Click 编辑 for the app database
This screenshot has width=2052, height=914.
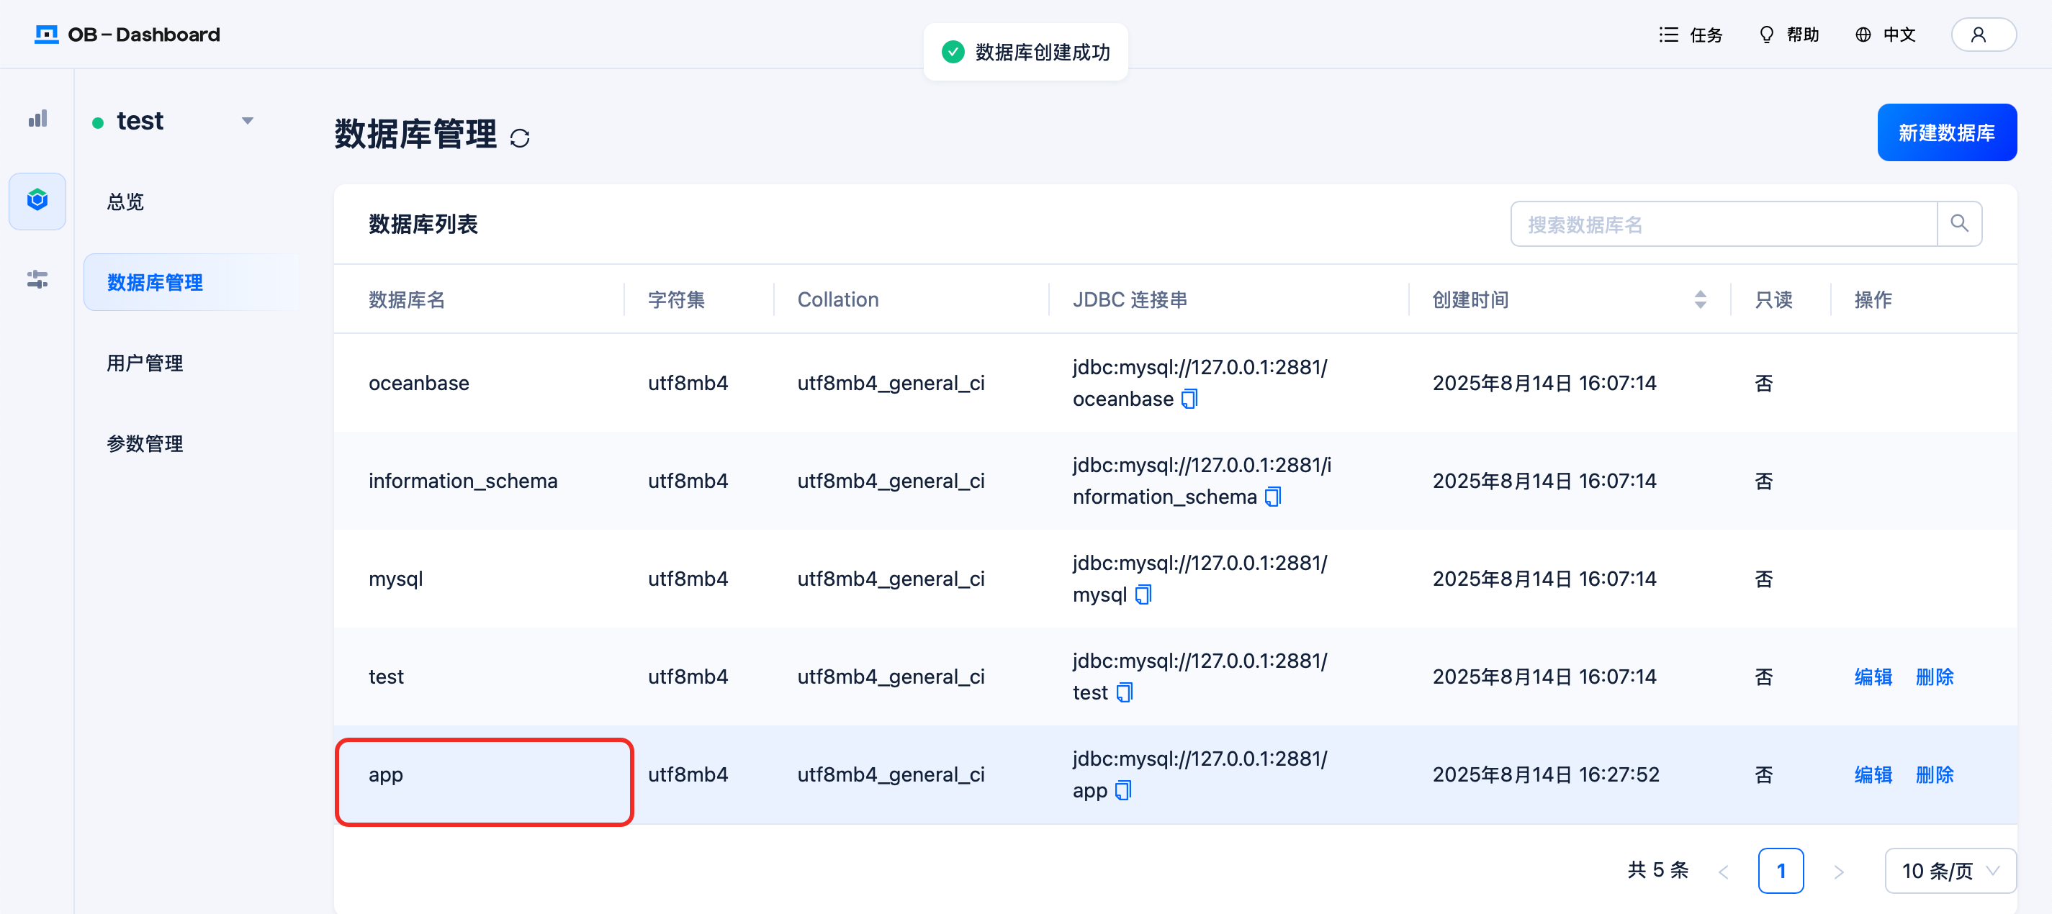pyautogui.click(x=1873, y=774)
